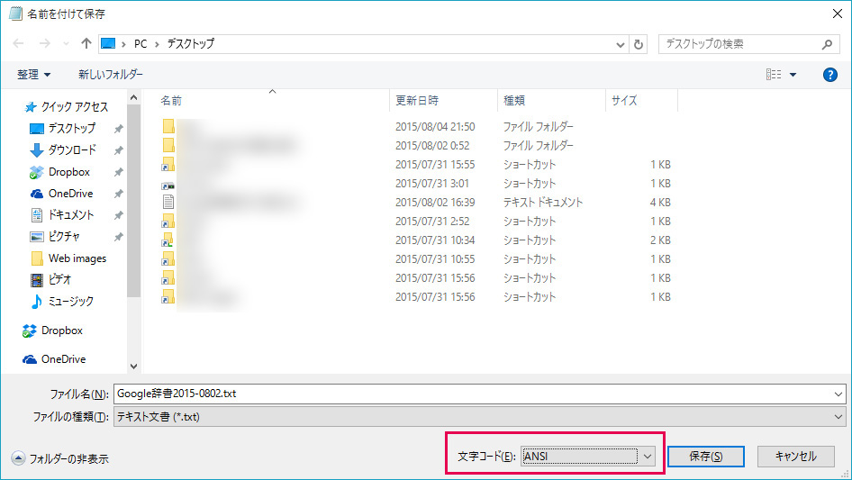Screen dimensions: 852x480
Task: Change view with the view icon
Action: [x=774, y=75]
